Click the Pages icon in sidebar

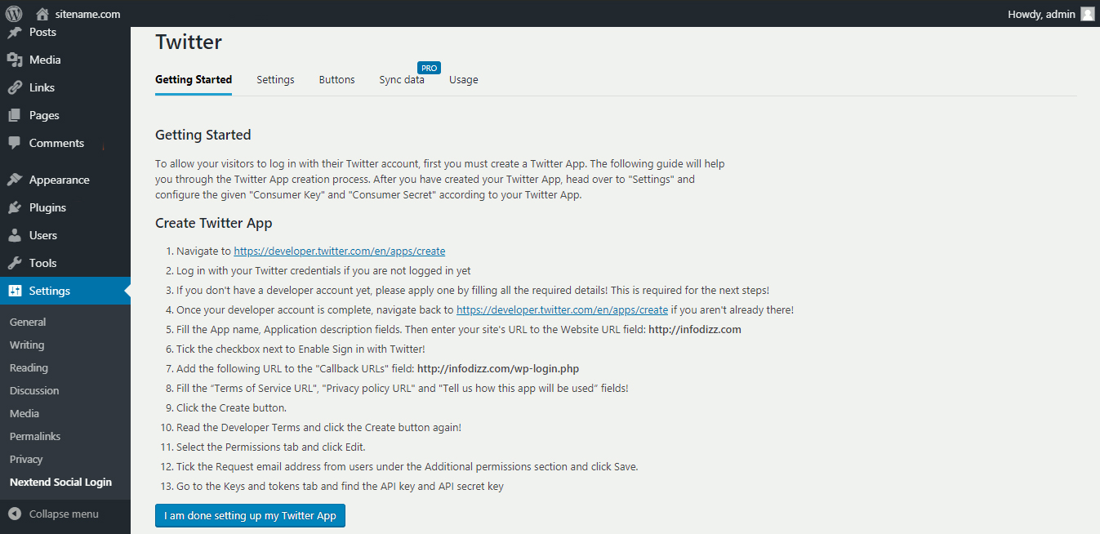[x=14, y=115]
